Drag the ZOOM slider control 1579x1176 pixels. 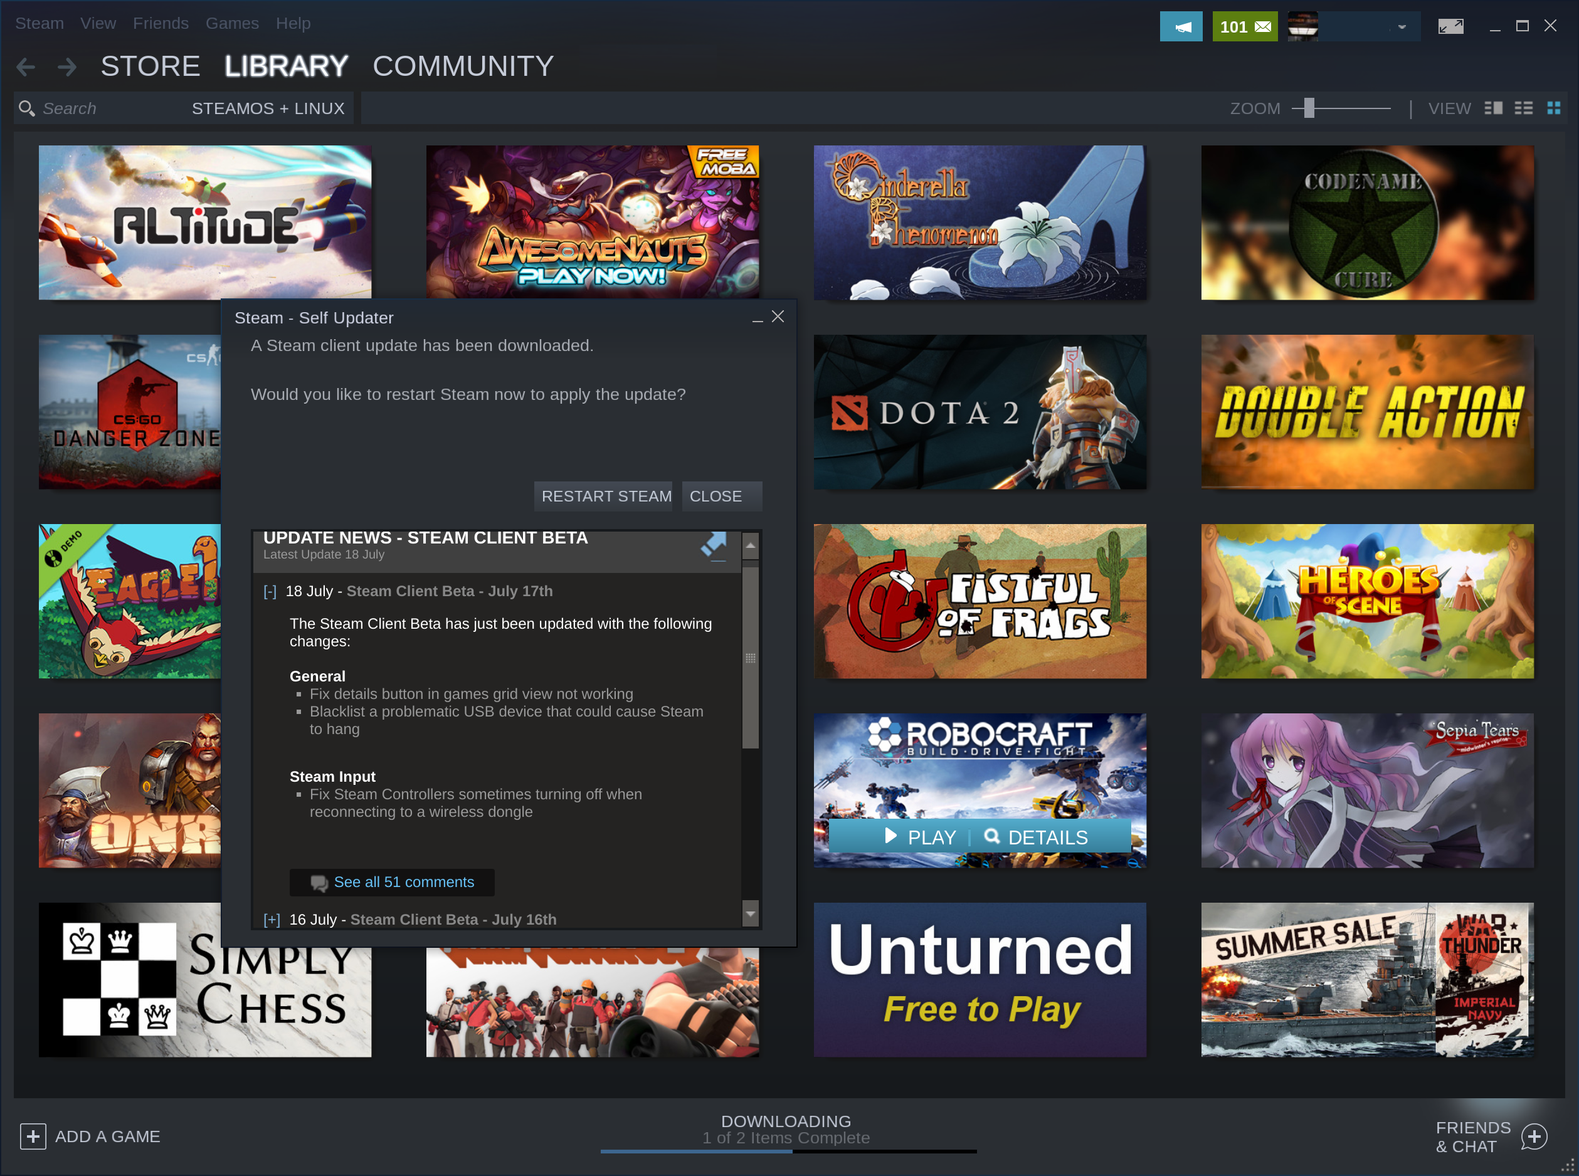point(1312,108)
